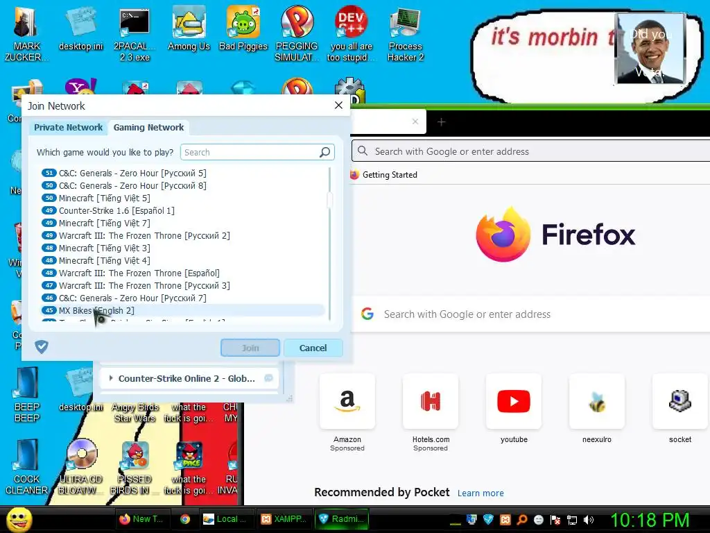Viewport: 710px width, 533px height.
Task: Expand Counter-Strike Online 2 network group
Action: coord(111,378)
